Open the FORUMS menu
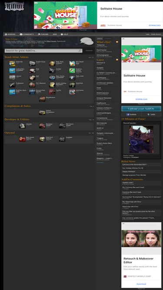The width and height of the screenshot is (163, 290). pos(43,34)
